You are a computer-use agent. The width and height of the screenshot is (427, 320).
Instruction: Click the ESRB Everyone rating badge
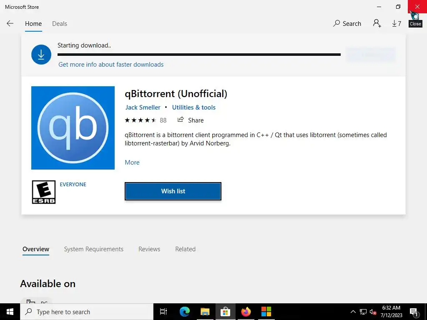pos(44,192)
